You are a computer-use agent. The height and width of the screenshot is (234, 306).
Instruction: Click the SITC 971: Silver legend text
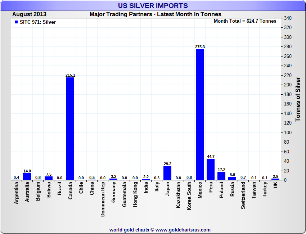point(38,22)
